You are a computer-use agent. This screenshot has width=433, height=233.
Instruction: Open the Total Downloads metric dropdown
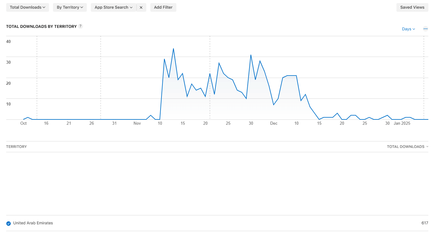[x=28, y=7]
